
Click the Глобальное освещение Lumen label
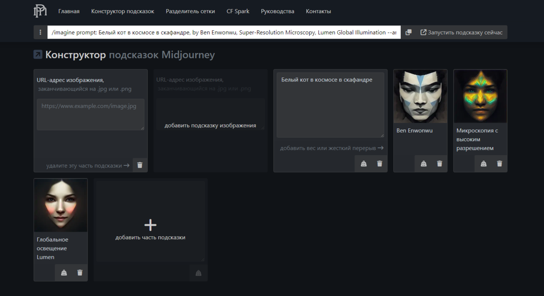tap(53, 248)
